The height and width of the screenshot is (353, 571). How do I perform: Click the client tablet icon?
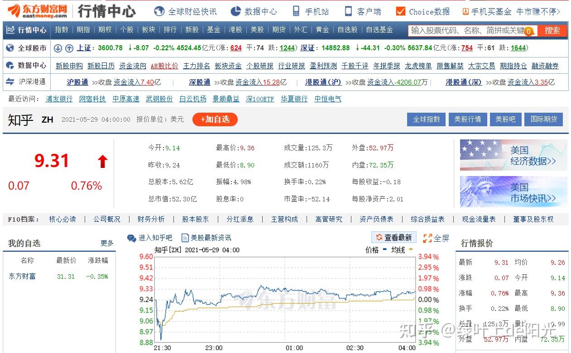point(348,11)
